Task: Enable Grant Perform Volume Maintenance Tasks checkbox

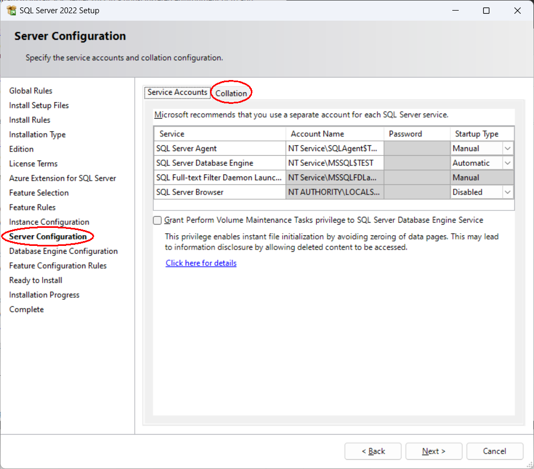Action: (157, 220)
